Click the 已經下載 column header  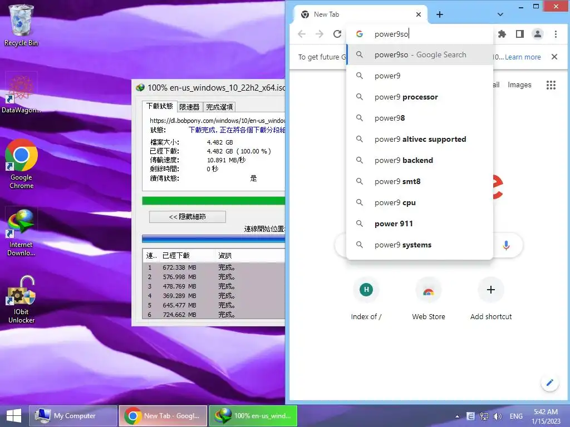pos(187,256)
